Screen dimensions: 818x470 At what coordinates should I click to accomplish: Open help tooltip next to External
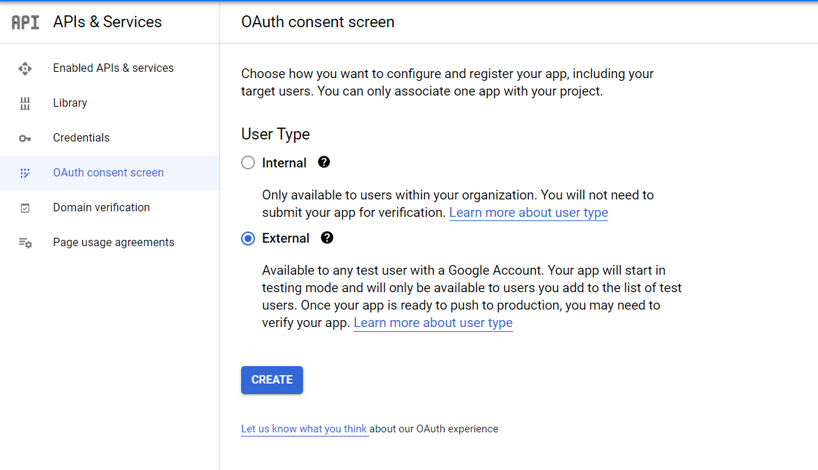327,238
